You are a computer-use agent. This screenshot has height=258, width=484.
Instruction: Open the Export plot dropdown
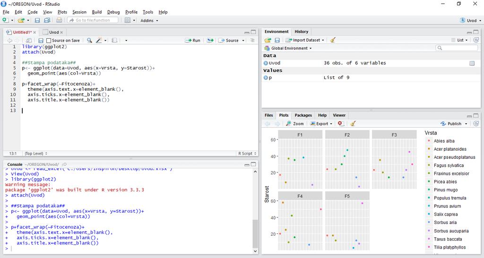[321, 124]
